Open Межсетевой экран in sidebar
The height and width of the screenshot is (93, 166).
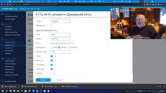11,64
